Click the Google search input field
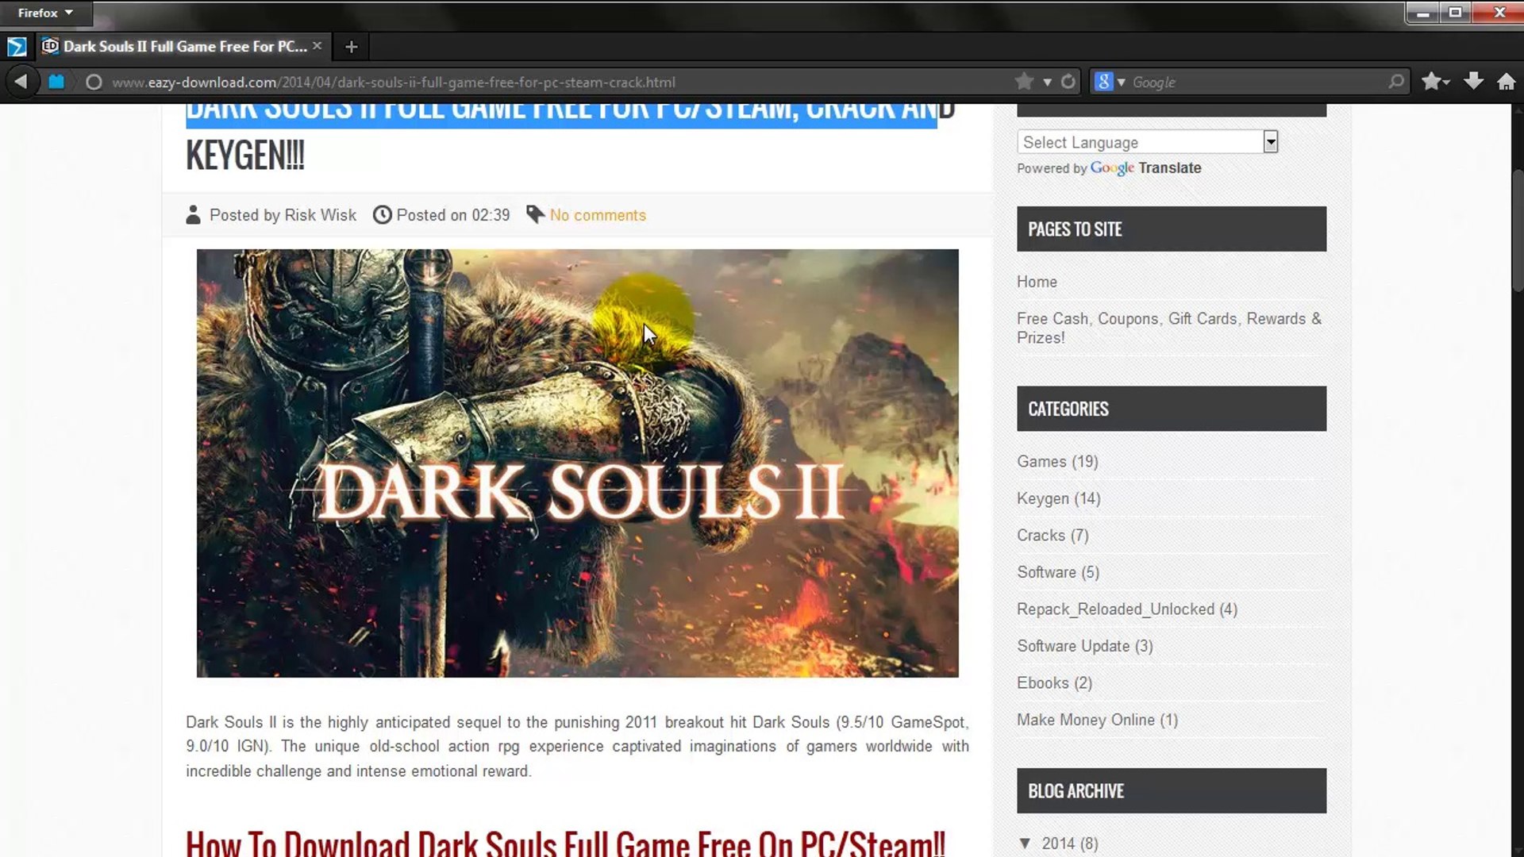1524x857 pixels. [1256, 82]
